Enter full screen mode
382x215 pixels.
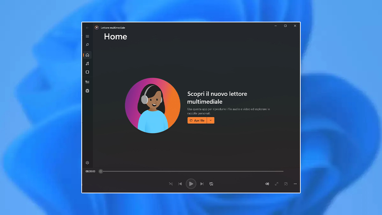[276, 184]
